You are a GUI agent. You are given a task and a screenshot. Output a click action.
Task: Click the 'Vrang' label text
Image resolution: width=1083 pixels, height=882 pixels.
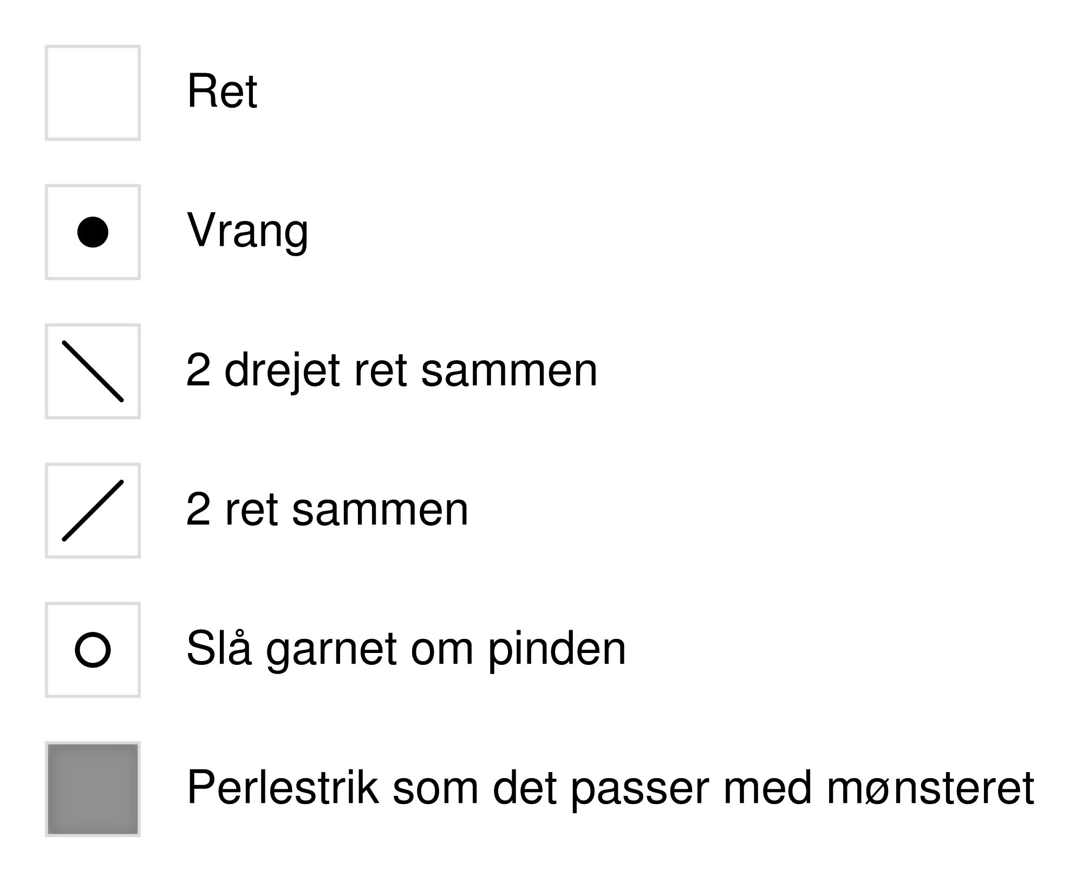[247, 232]
